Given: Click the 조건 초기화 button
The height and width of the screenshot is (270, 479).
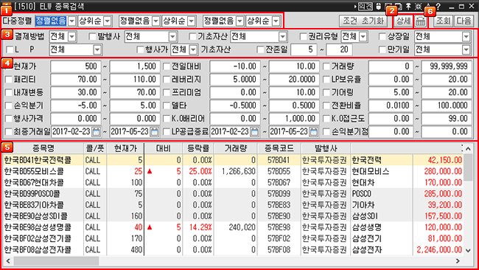Looking at the screenshot, I should (x=363, y=21).
